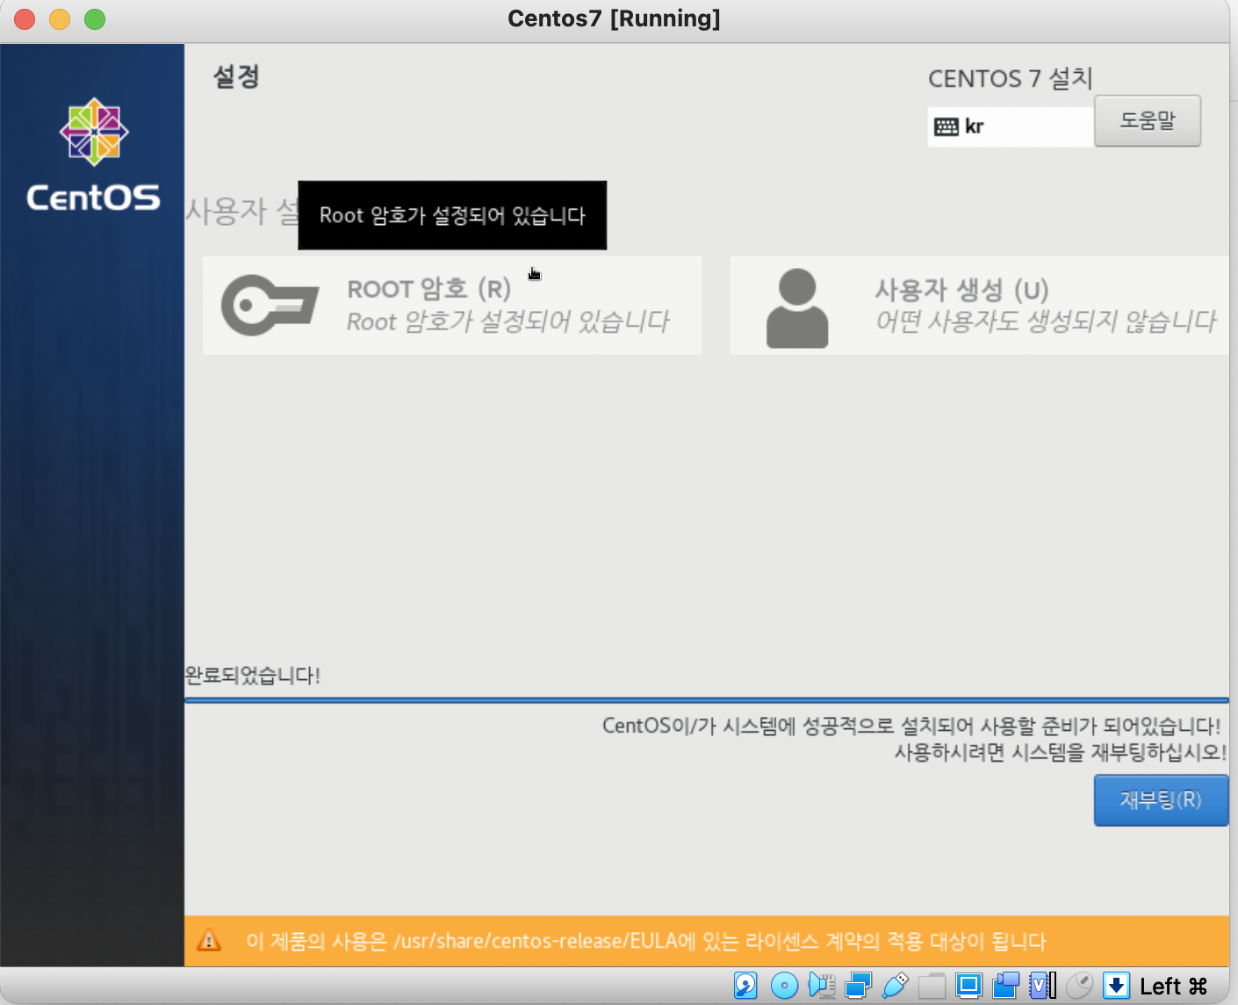Viewport: 1238px width, 1005px height.
Task: Click the user silhouette icon
Action: click(x=797, y=308)
